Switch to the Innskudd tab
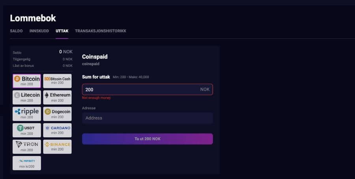 click(39, 31)
